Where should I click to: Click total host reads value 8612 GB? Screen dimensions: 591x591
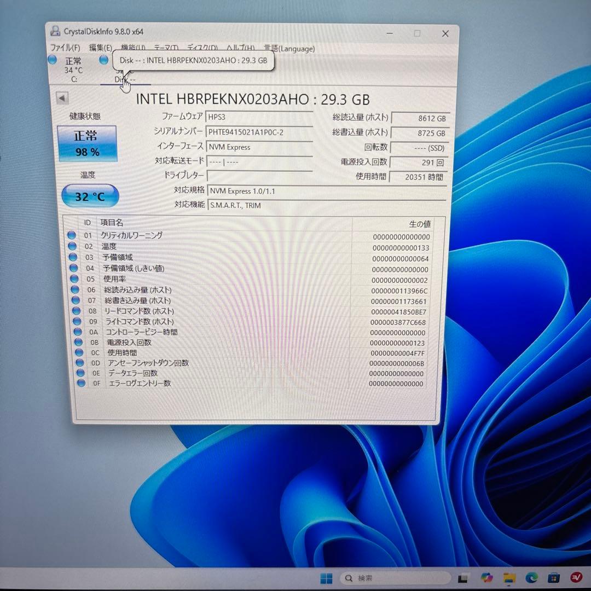(420, 118)
